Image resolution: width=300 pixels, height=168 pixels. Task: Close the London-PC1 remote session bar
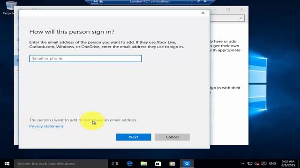[x=205, y=1]
